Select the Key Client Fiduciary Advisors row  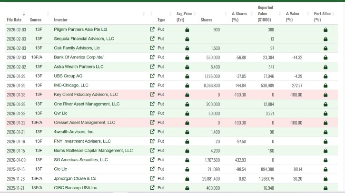click(172, 95)
